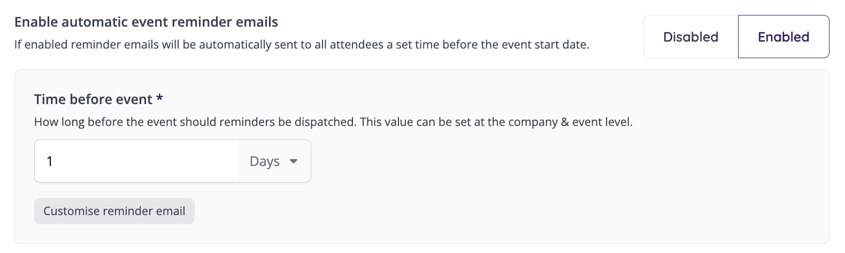The width and height of the screenshot is (845, 253).
Task: Click the description about reminders sent to attendees
Action: pos(302,45)
